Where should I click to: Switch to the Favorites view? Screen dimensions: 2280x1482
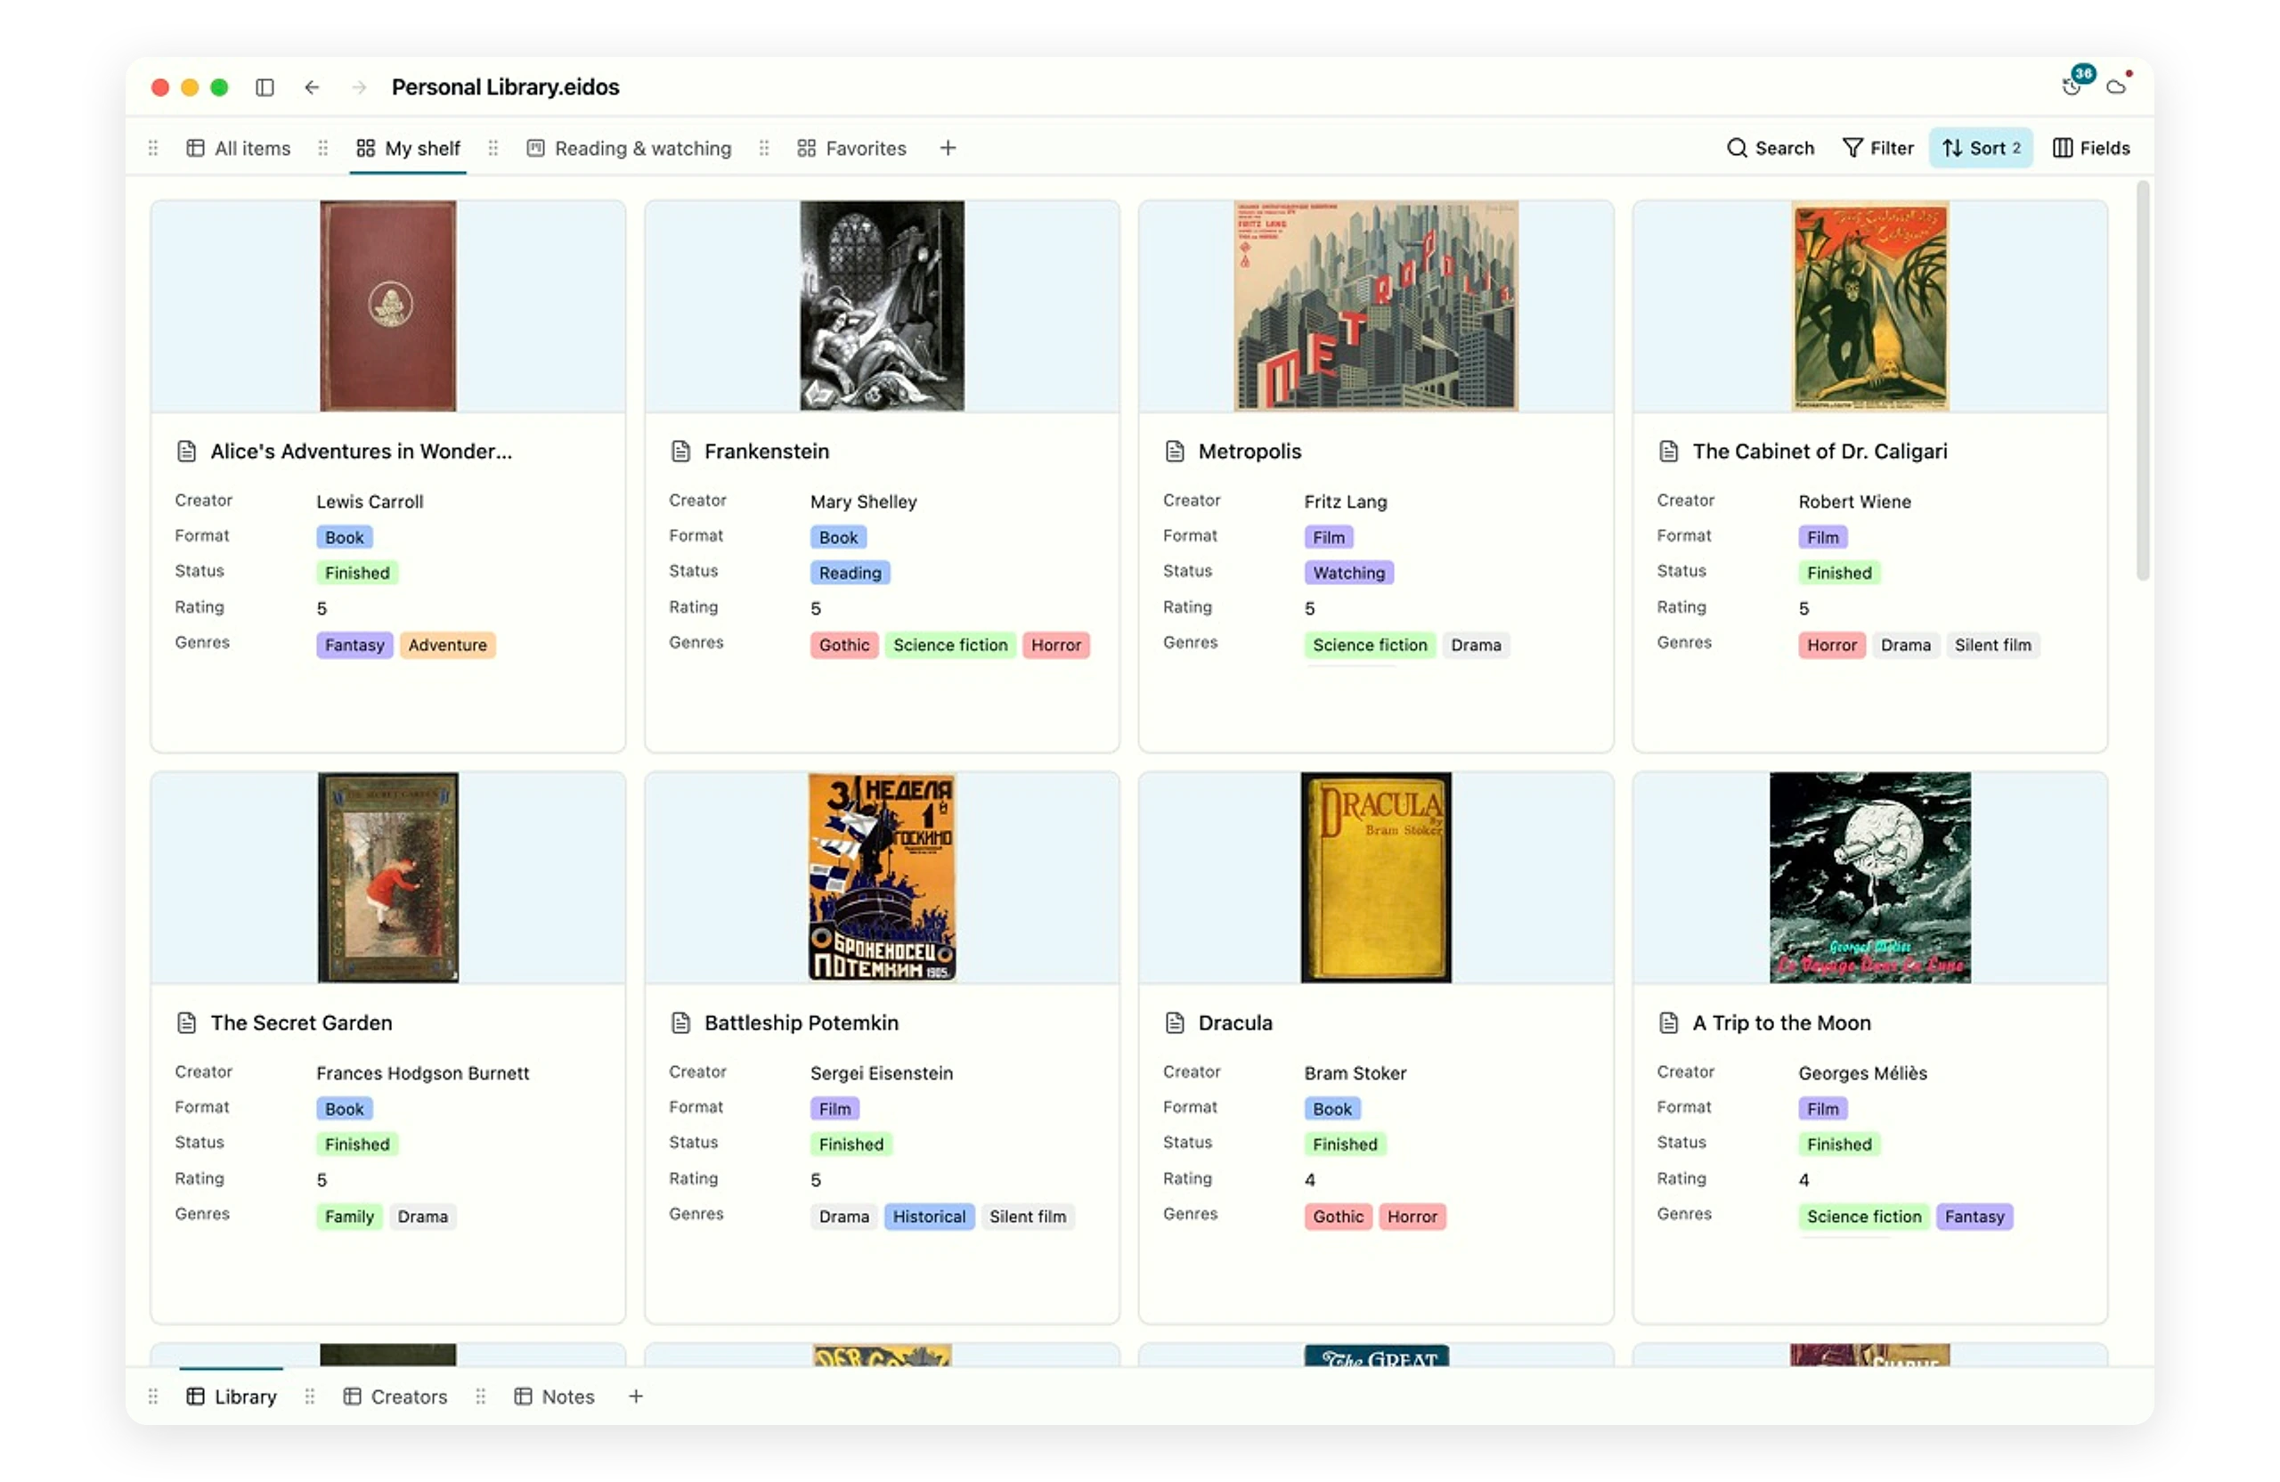point(851,149)
